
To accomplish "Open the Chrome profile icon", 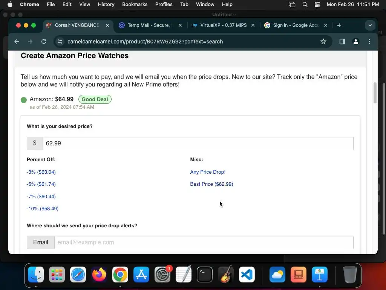I will point(356,42).
